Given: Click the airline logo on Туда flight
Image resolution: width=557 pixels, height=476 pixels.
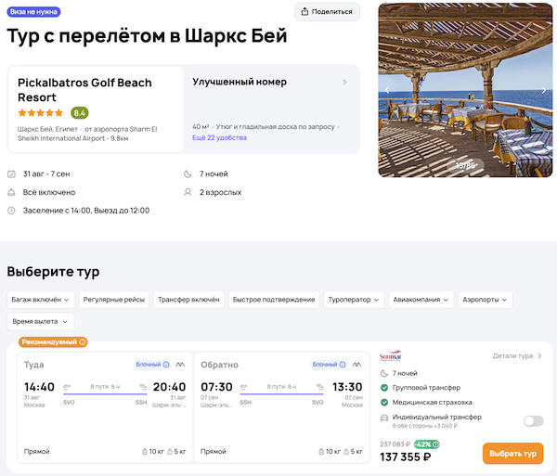Looking at the screenshot, I should click(180, 365).
